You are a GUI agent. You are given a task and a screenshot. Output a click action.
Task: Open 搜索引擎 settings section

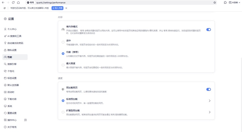pos(12,64)
